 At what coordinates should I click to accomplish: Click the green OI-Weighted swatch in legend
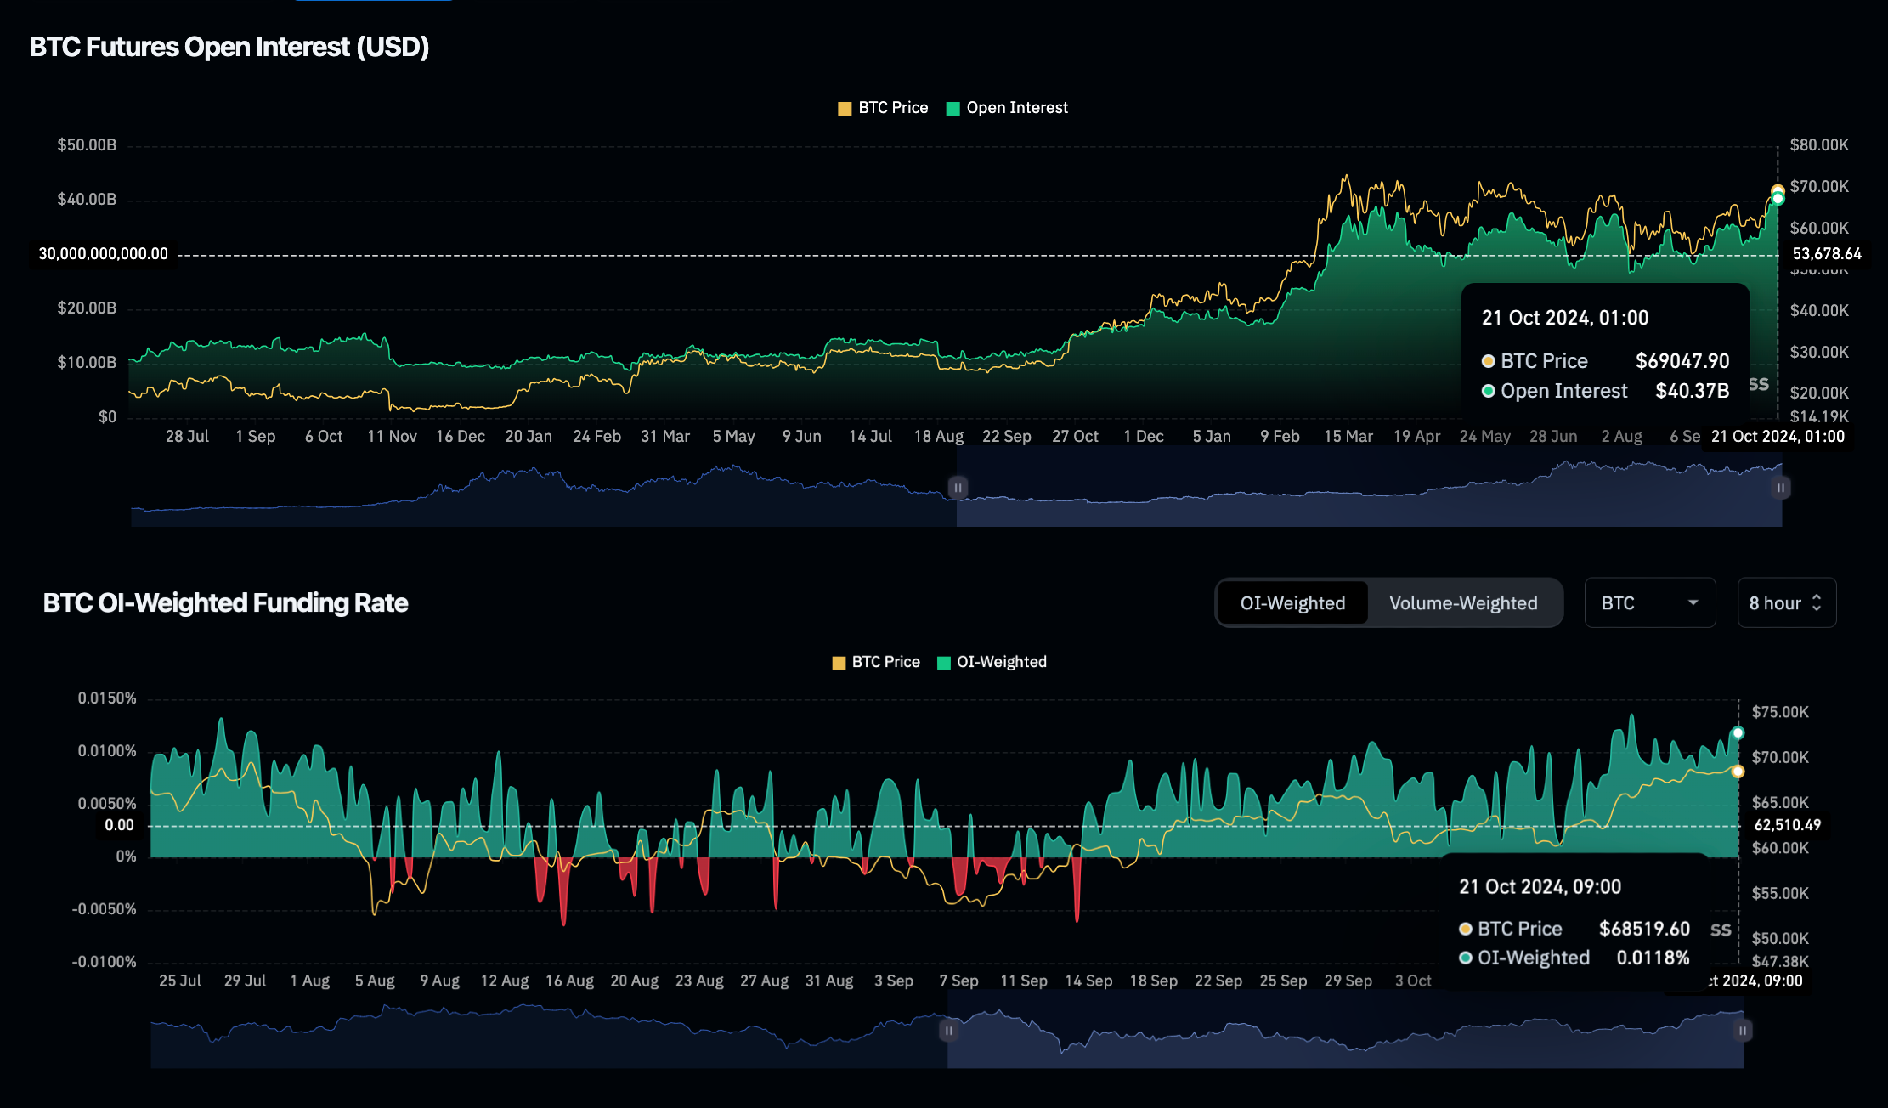(x=943, y=663)
